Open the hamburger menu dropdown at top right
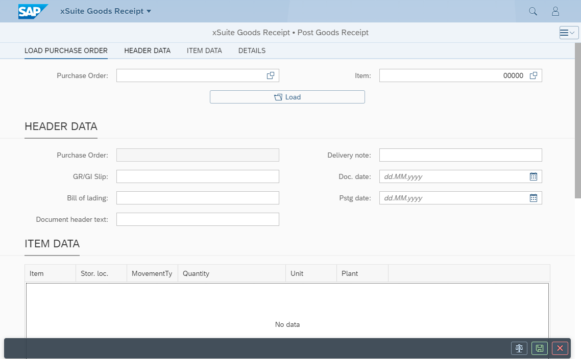The width and height of the screenshot is (581, 359). [569, 33]
